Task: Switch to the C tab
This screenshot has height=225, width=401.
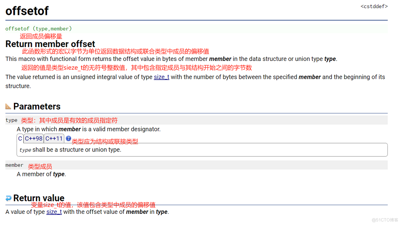Action: 20,139
